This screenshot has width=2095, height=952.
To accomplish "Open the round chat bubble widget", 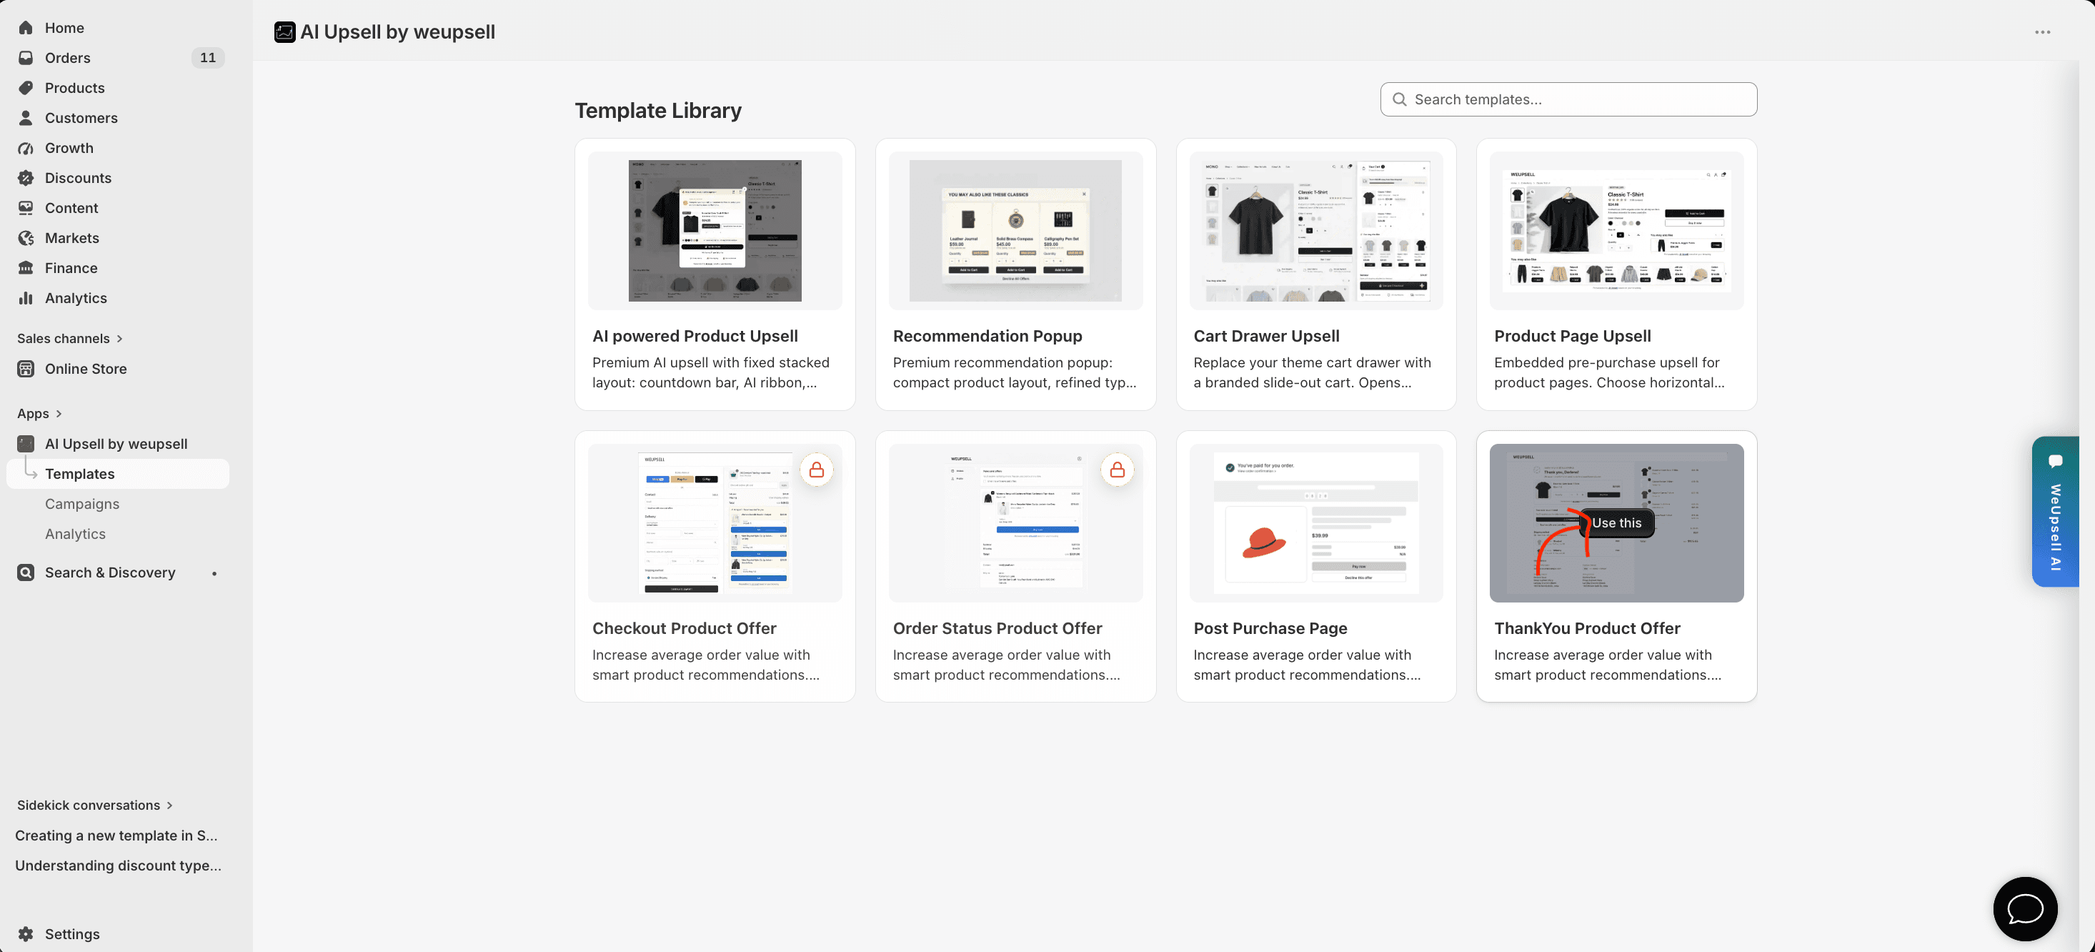I will [2025, 908].
